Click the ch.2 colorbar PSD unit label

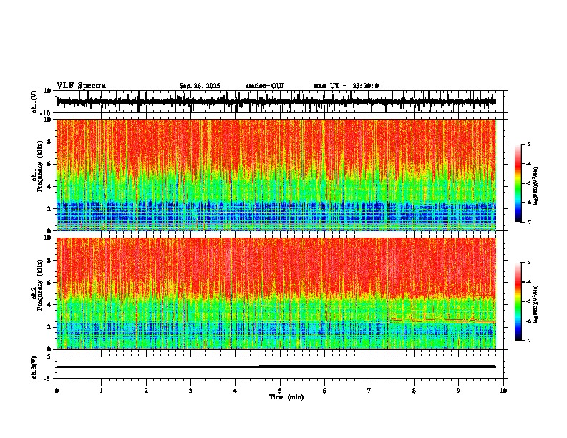click(x=536, y=305)
